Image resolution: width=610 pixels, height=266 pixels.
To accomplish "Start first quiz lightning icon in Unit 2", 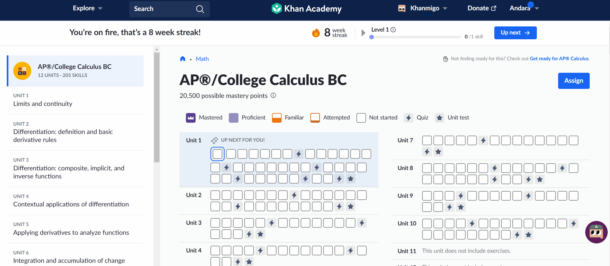I will [294, 195].
